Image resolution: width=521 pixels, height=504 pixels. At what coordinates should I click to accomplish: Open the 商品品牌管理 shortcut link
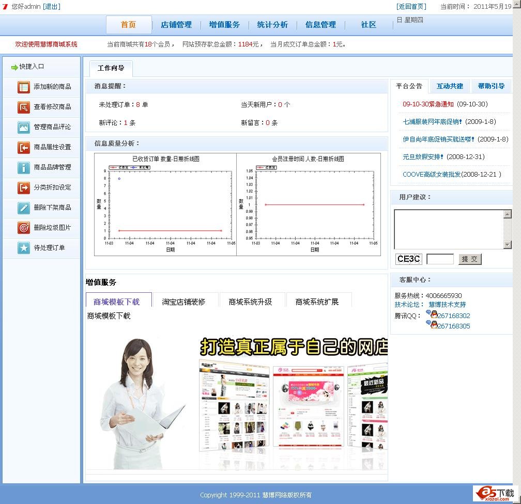(53, 167)
